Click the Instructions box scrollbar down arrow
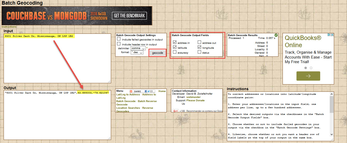The image size is (347, 143). click(x=332, y=134)
